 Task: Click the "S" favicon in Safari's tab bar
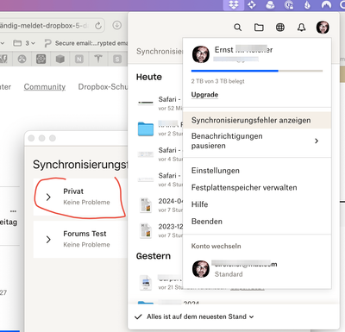[117, 59]
